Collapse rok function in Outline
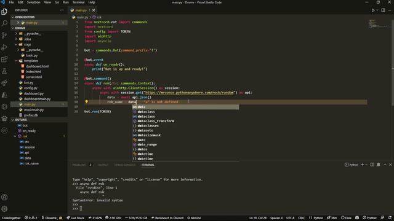Viewport: 394px width, 221px height. [15, 136]
